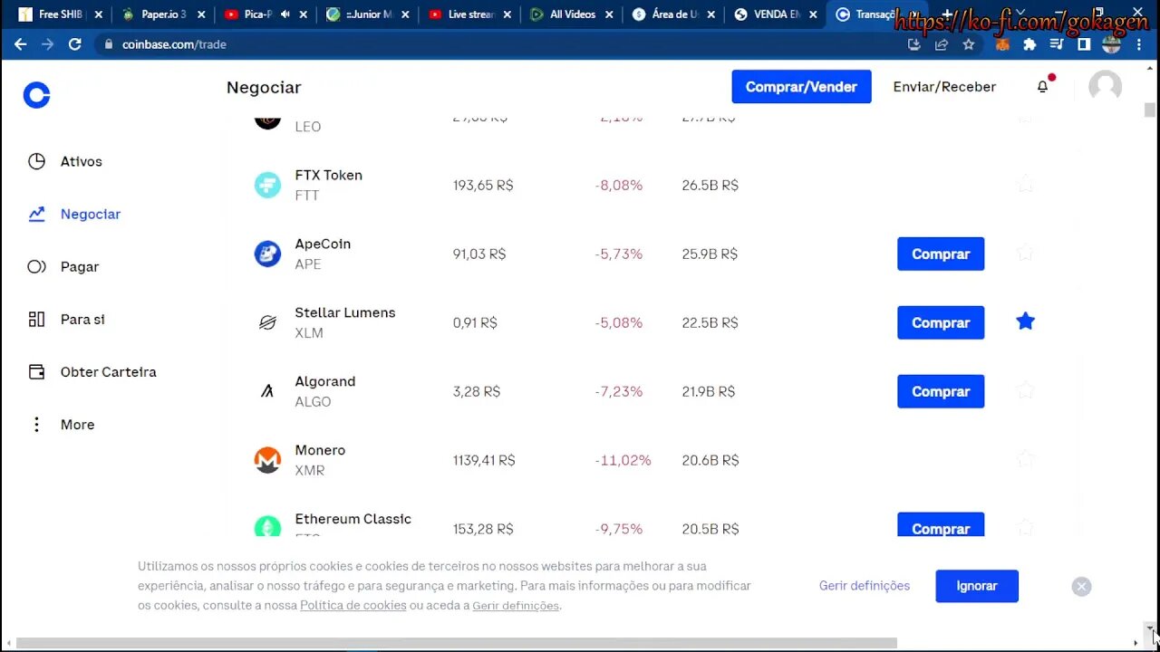Go back with browser back arrow

pos(20,44)
